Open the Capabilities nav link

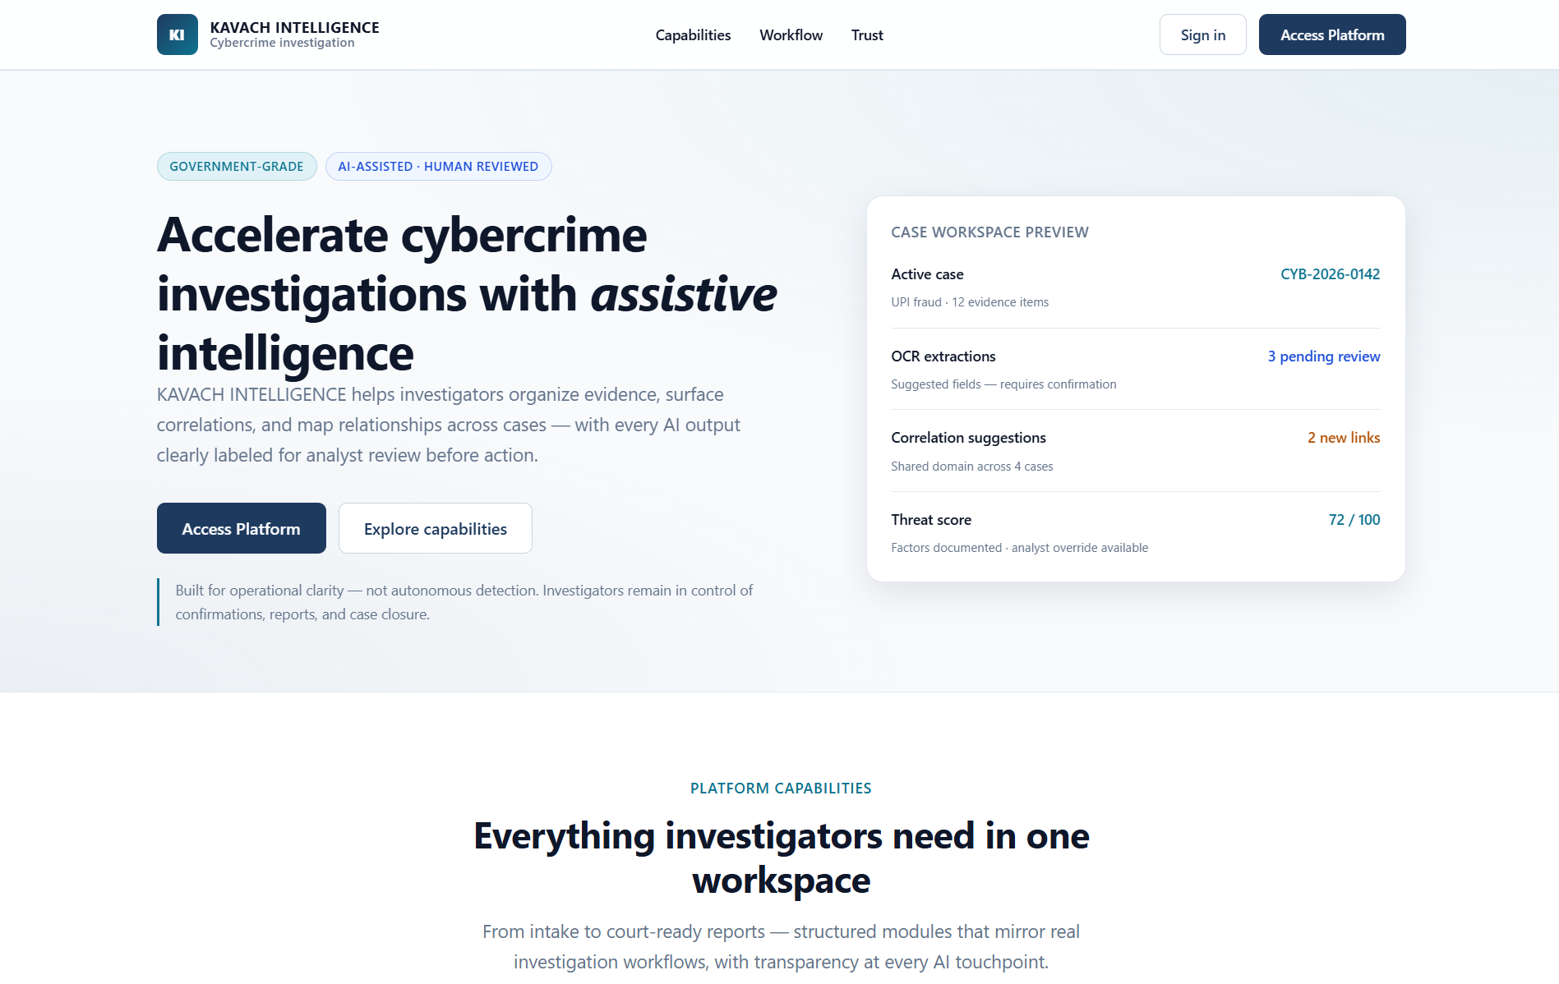693,34
